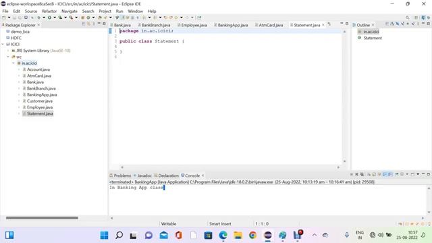Click the Debug bug icon in toolbar
432x243 pixels.
coord(39,18)
